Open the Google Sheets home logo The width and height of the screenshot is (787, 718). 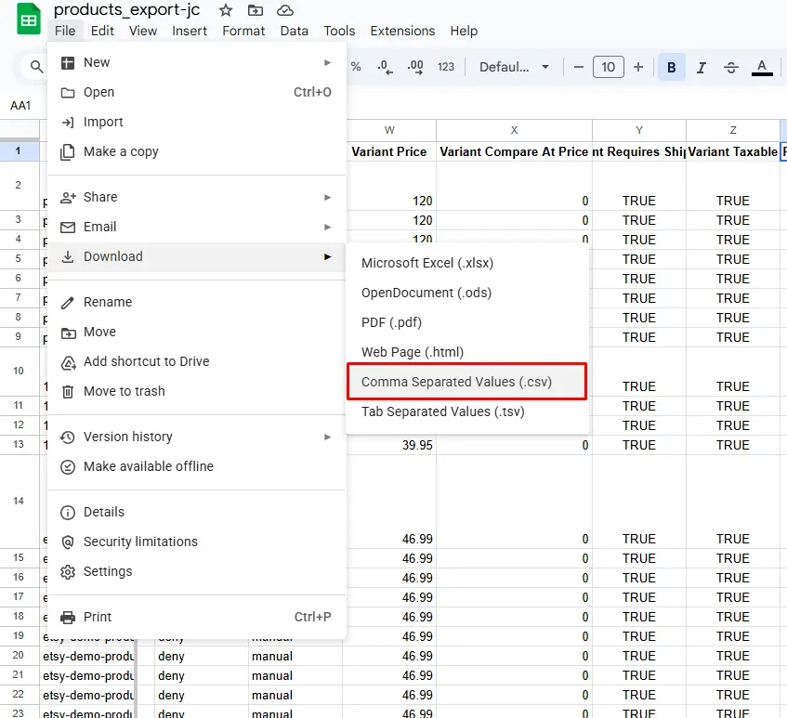point(29,20)
